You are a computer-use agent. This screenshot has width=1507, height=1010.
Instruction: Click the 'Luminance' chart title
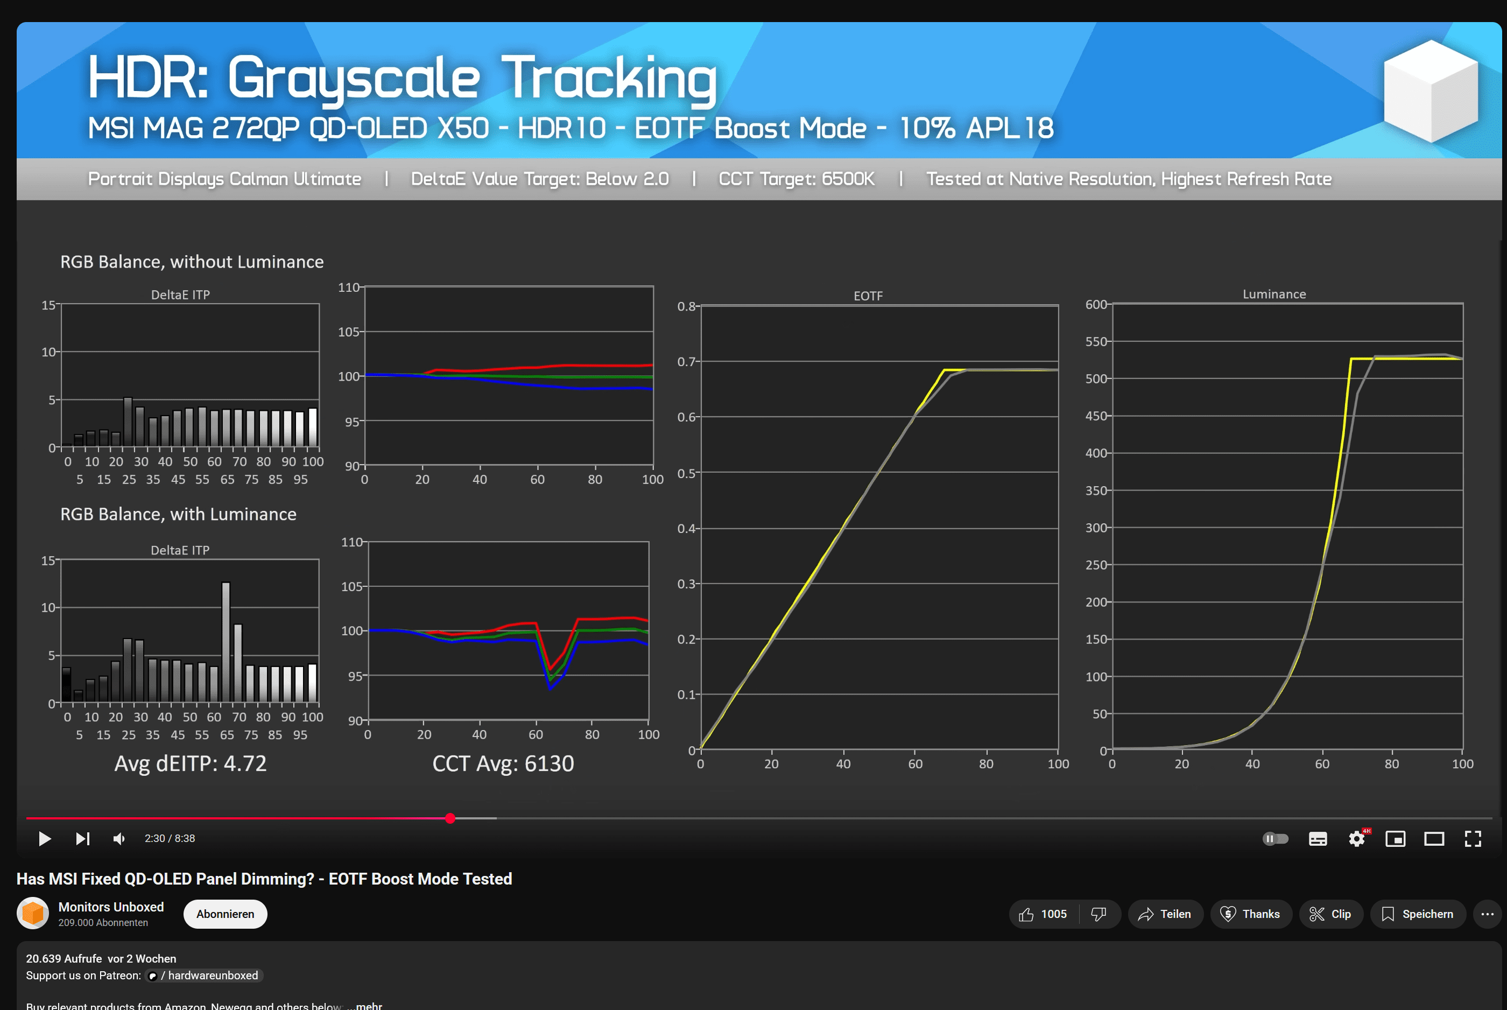(1274, 294)
